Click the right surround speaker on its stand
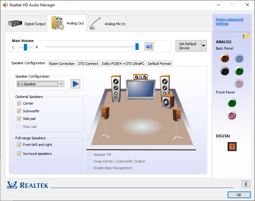The image size is (255, 201). pyautogui.click(x=177, y=124)
